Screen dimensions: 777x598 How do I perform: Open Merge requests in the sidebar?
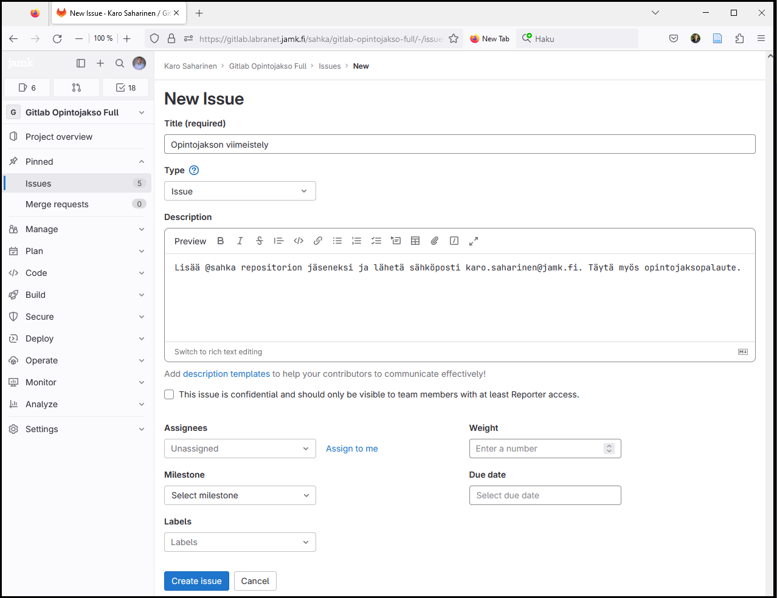(x=57, y=204)
